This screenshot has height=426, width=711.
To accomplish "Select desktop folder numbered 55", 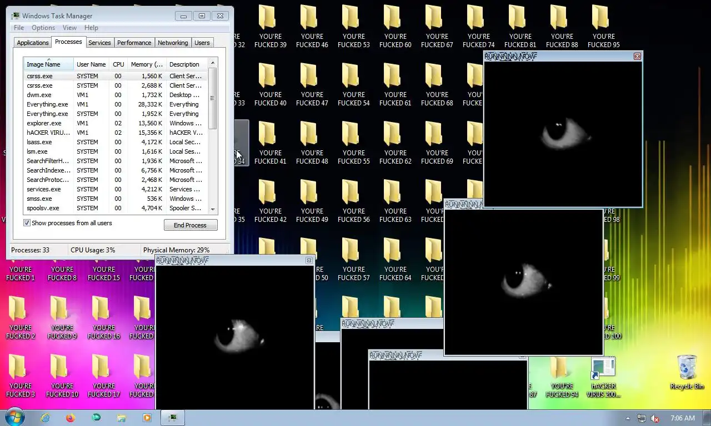I will pyautogui.click(x=353, y=143).
